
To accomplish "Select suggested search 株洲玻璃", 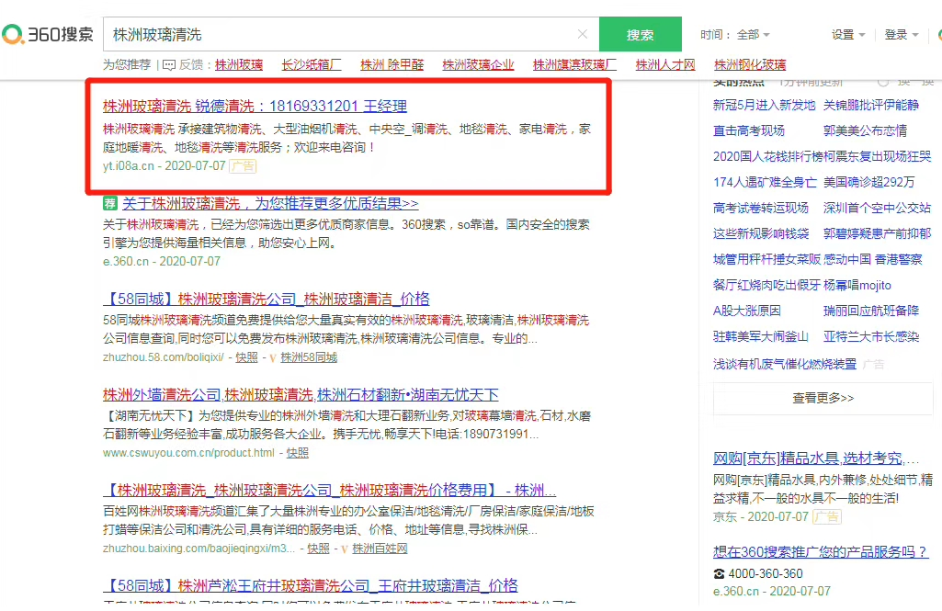I will click(x=239, y=64).
